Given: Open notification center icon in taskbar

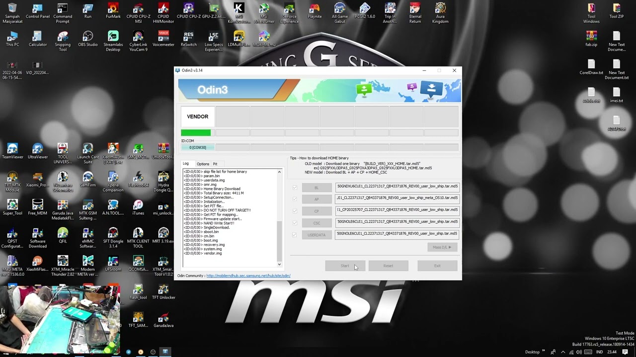Looking at the screenshot, I should pos(625,352).
